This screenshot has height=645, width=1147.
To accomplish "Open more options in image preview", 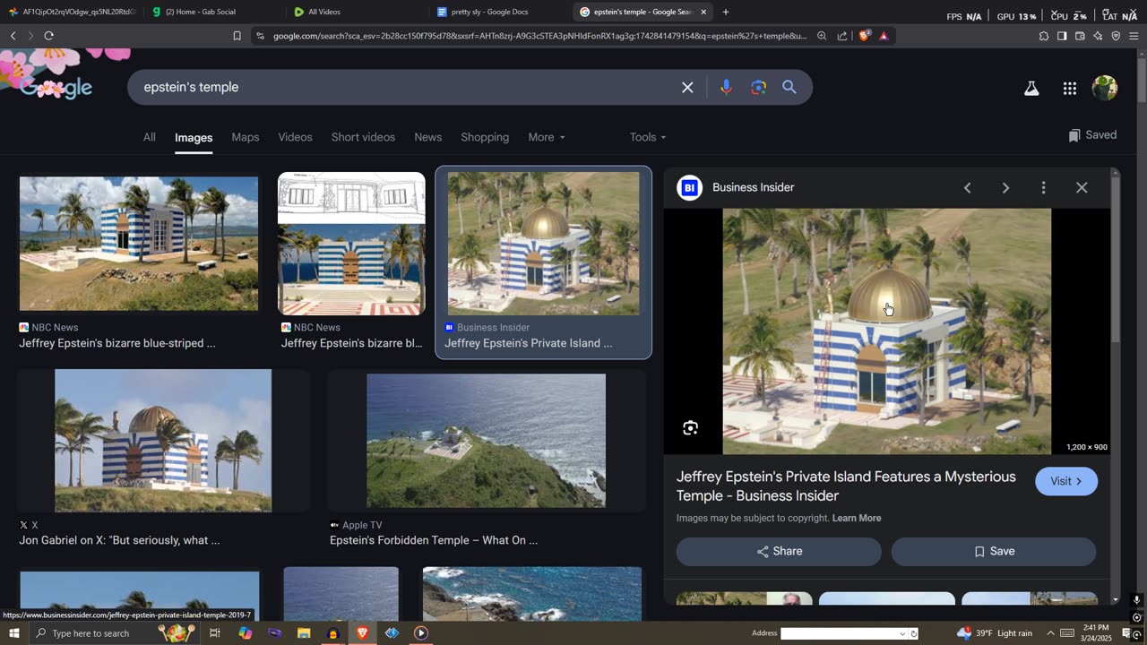I will click(x=1043, y=187).
